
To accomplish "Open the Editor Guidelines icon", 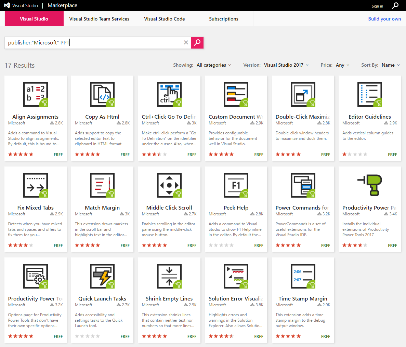I will [x=370, y=94].
